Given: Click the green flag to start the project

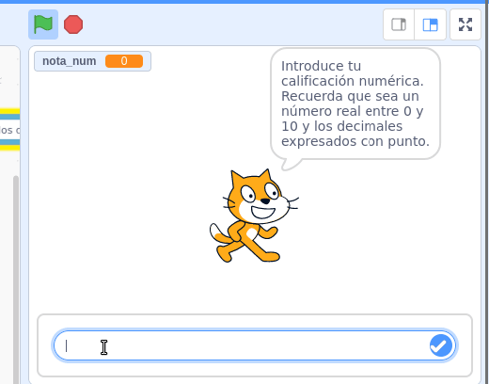Looking at the screenshot, I should tap(43, 24).
